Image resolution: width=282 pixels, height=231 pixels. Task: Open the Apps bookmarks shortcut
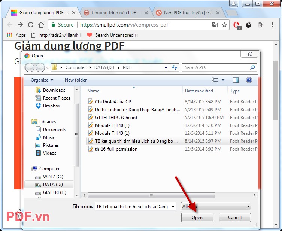[16, 35]
